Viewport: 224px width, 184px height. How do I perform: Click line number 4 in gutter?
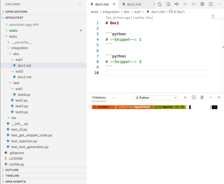97,39
